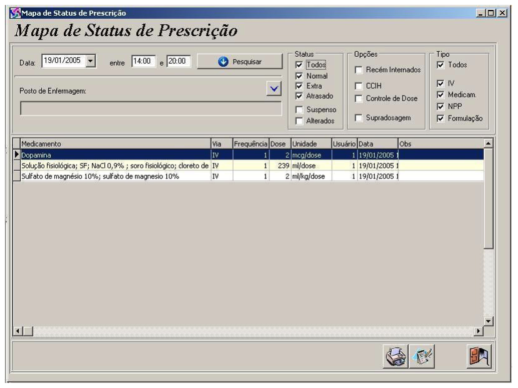Click the horizontal scrollbar right arrow

coord(478,331)
